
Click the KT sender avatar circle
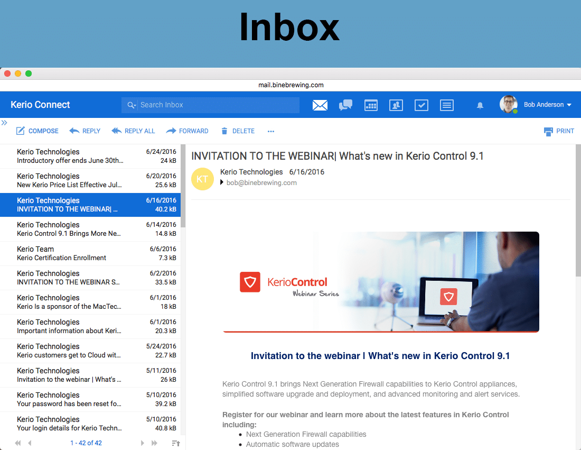pyautogui.click(x=202, y=179)
